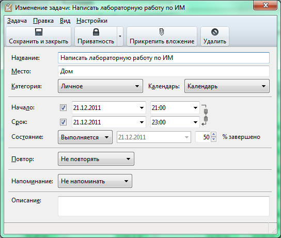Viewport: 281px width, 238px height.
Task: Click the Название title input field
Action: tap(164, 58)
